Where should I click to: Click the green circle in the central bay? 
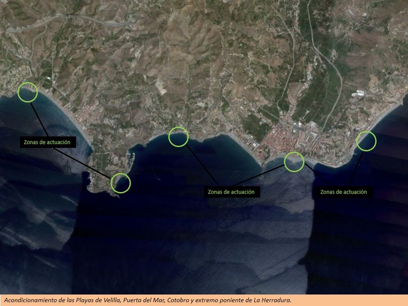(x=178, y=137)
